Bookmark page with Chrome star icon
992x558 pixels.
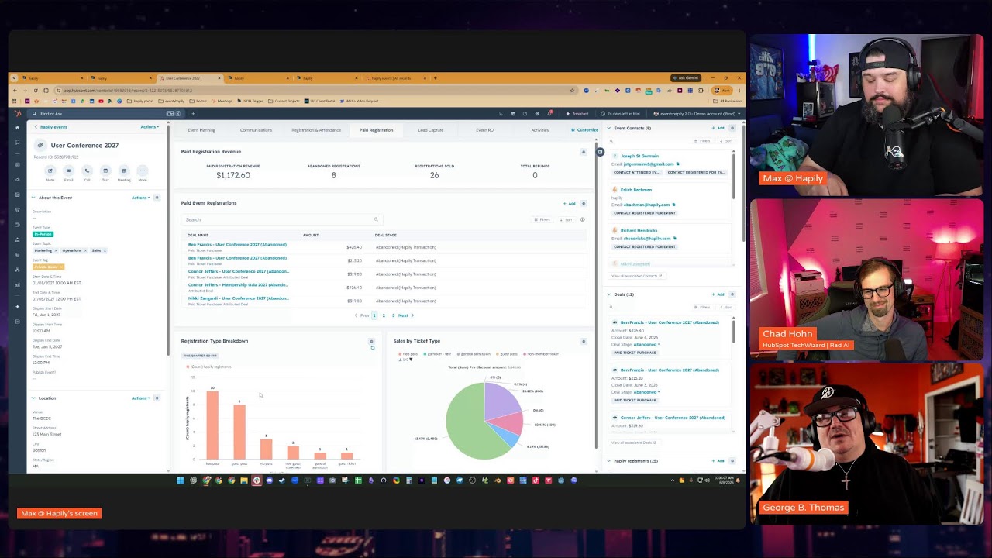573,91
